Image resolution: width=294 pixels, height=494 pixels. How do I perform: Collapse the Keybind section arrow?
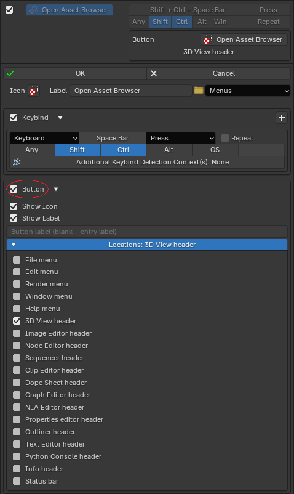[x=60, y=118]
